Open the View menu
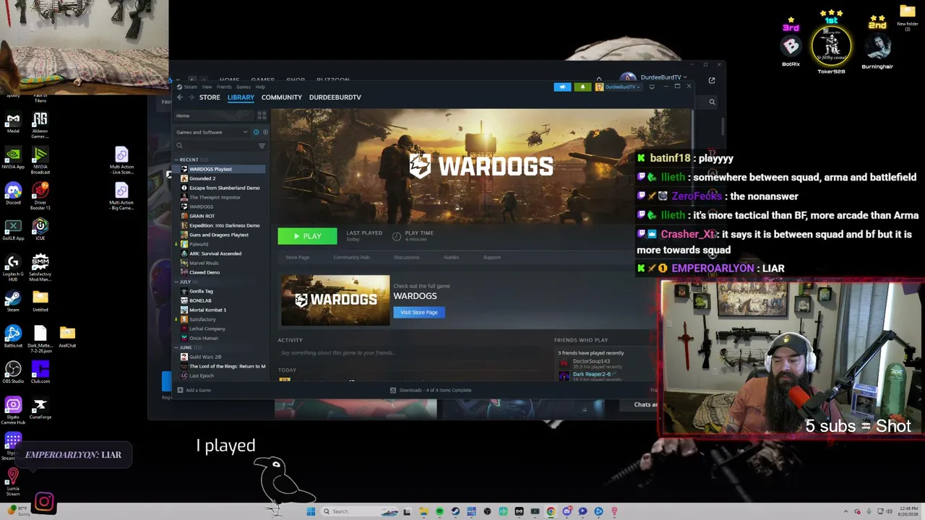Image resolution: width=925 pixels, height=520 pixels. tap(207, 87)
